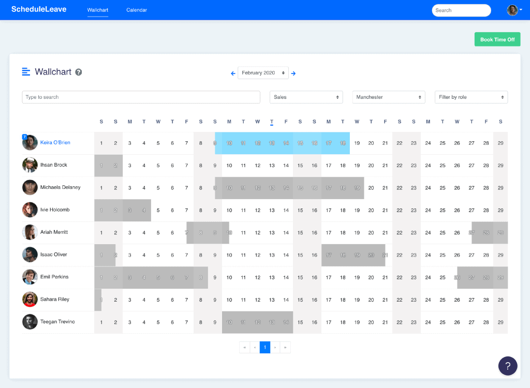Click the Wallchart bars icon beside title
This screenshot has width=530, height=388.
click(x=26, y=72)
